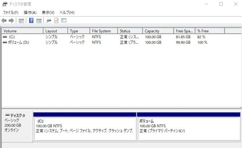
Task: Open the 表示(V) menu
Action: 48,12
